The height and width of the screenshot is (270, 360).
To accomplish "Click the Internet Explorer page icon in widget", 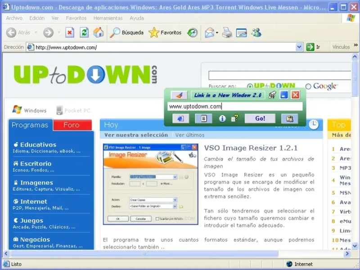I will pos(181,118).
